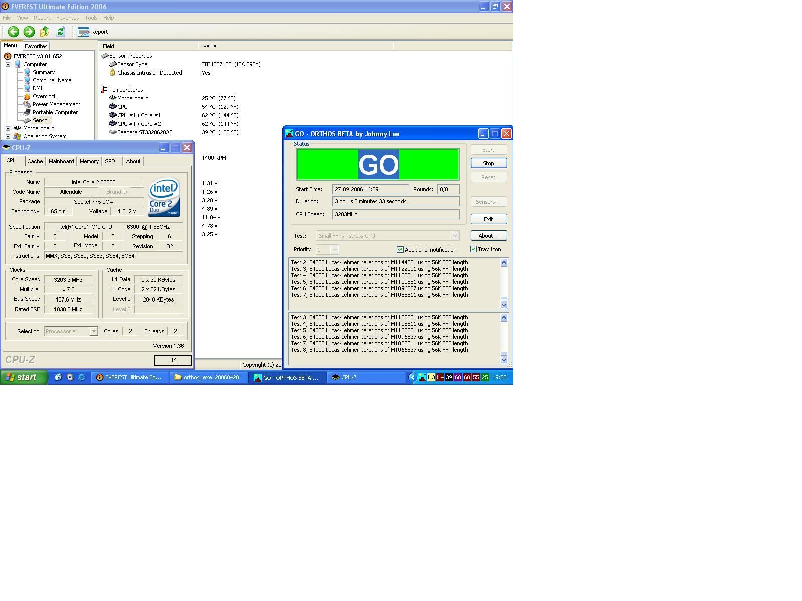Viewport: 802px width, 601px height.
Task: Click CPU-Z Core Speed value field
Action: [68, 280]
